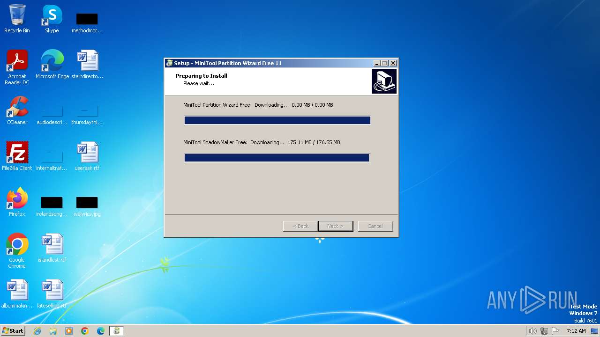Select the irelandsong... desktop file
600x337 pixels.
[x=52, y=206]
